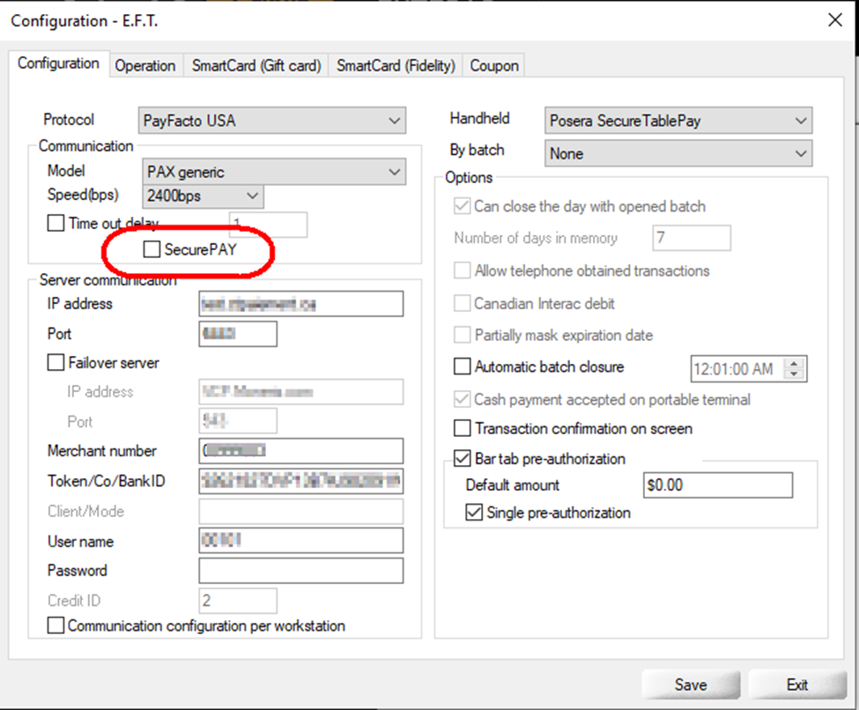Click the Number of days in memory field
Screen dimensions: 859x710
[692, 238]
